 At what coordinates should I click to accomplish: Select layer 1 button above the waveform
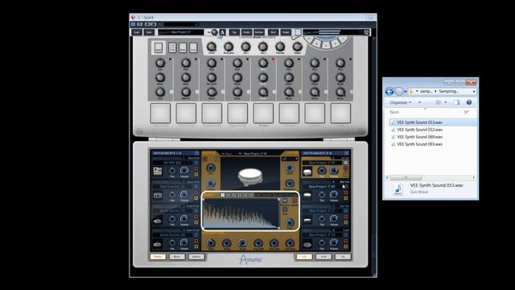point(223,195)
